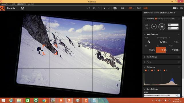Expand the Sub Settings panel
Image resolution: width=184 pixels, height=103 pixels.
(144, 57)
